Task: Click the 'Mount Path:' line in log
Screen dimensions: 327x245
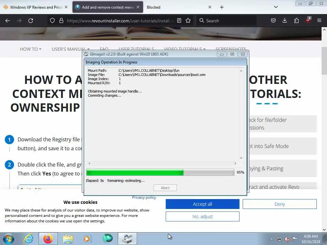Action: (x=133, y=71)
